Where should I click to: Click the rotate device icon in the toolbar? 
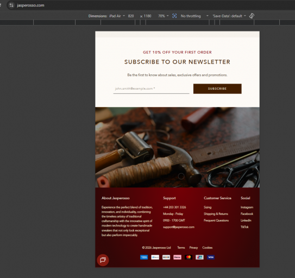click(x=252, y=16)
